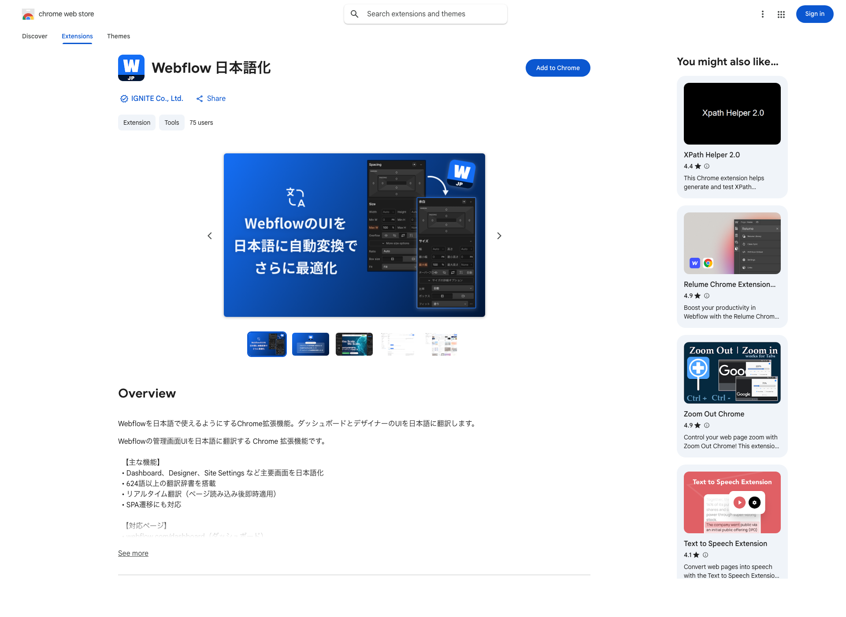Click the Sign in button
The width and height of the screenshot is (846, 617).
[x=815, y=14]
